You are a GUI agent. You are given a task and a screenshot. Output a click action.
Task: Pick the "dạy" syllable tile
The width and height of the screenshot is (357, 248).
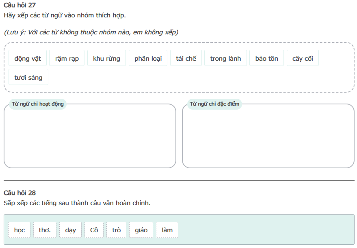[x=70, y=230]
